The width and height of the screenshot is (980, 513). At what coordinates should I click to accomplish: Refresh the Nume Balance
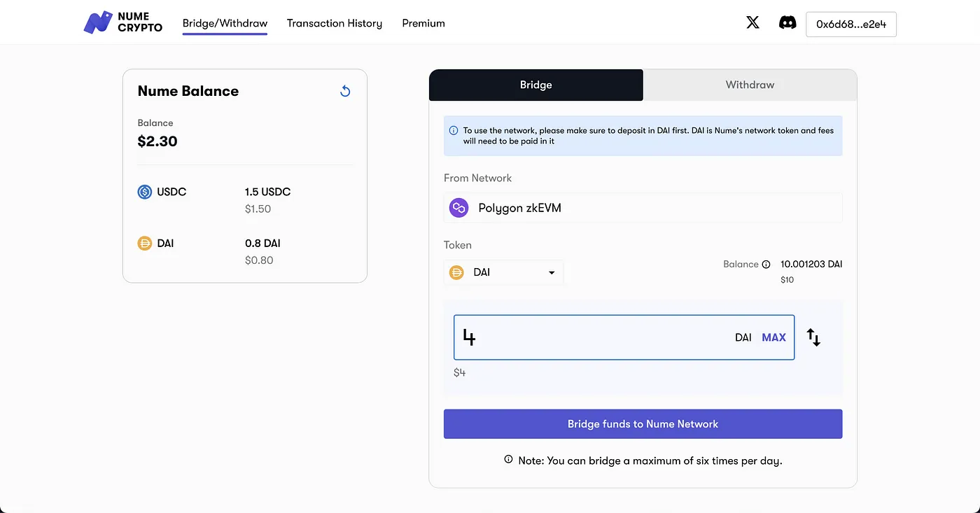[x=345, y=91]
